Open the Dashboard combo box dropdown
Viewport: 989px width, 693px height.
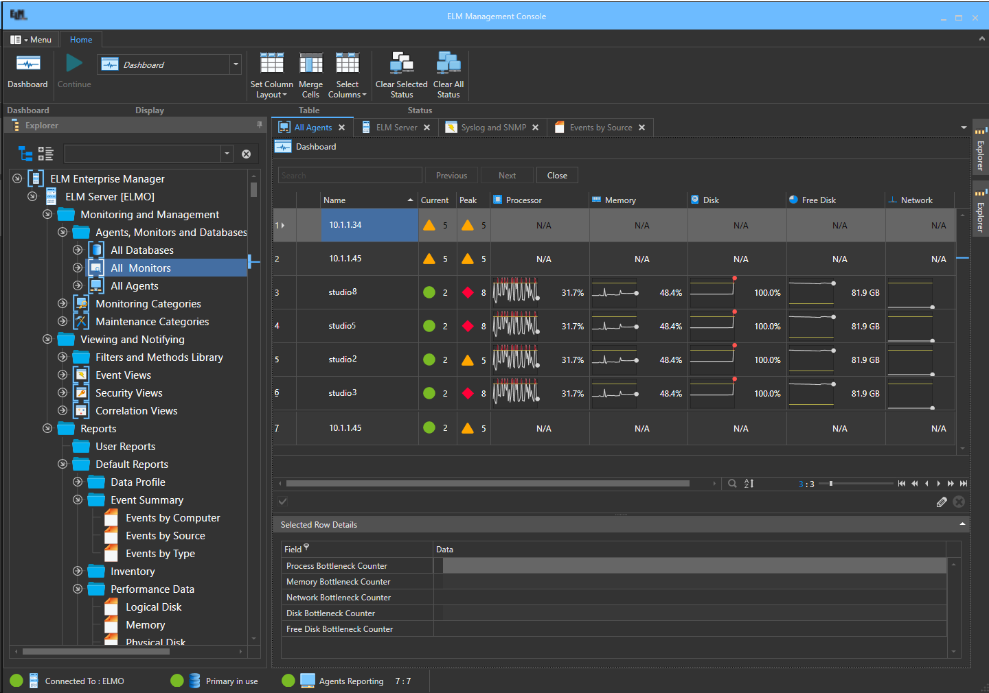point(236,64)
